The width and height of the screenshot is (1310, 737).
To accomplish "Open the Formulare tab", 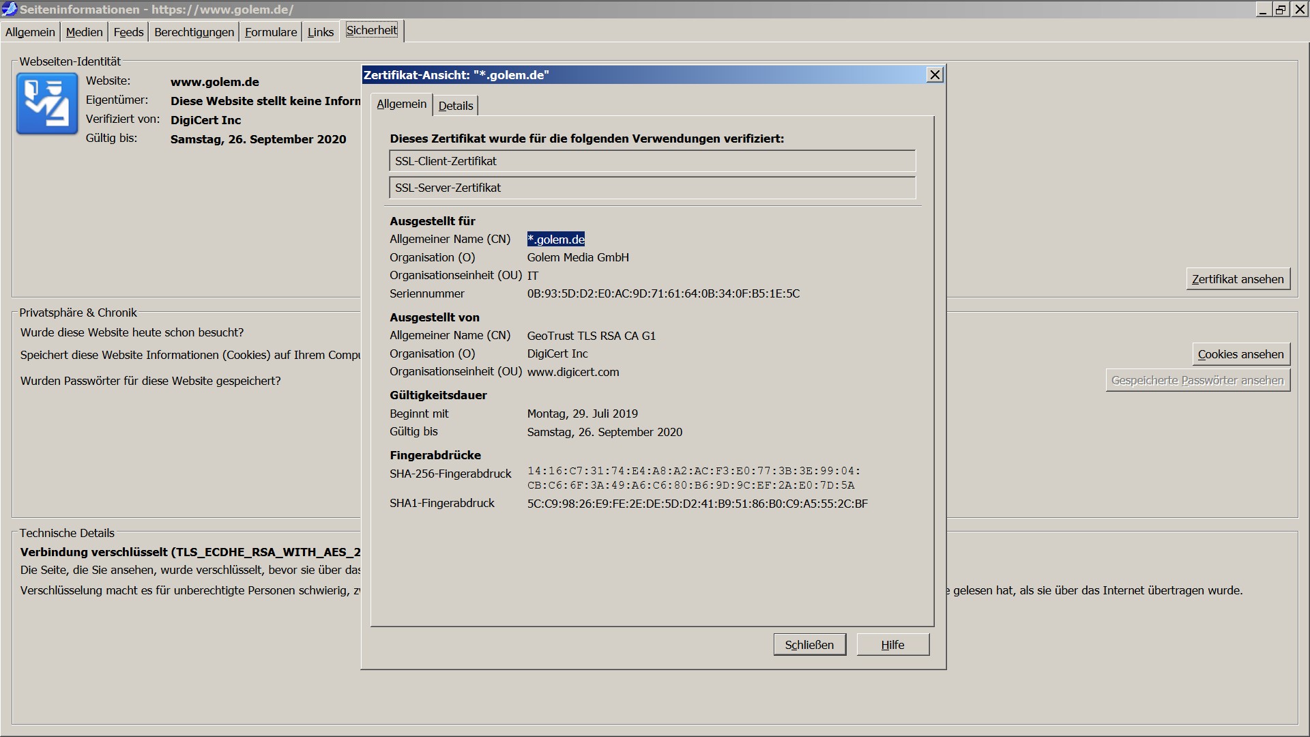I will [270, 32].
